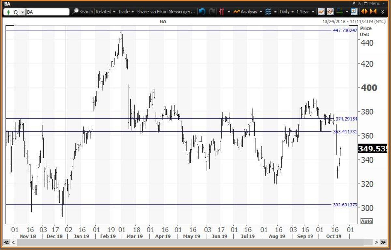Open the Daily interval dropdown
Image resolution: width=391 pixels, height=250 pixels.
point(286,12)
